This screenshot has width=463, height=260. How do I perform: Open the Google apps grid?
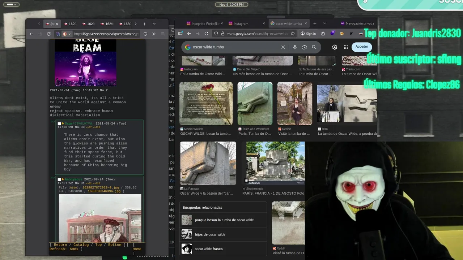click(345, 47)
